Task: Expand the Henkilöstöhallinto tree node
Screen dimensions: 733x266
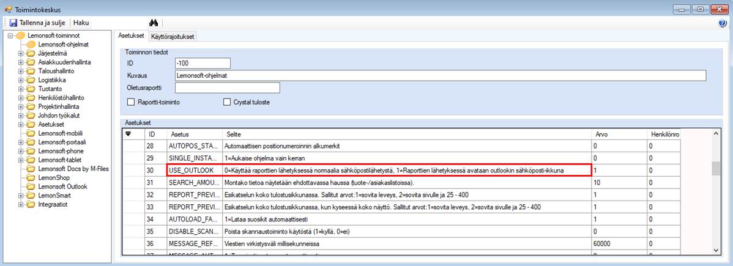Action: (21, 98)
